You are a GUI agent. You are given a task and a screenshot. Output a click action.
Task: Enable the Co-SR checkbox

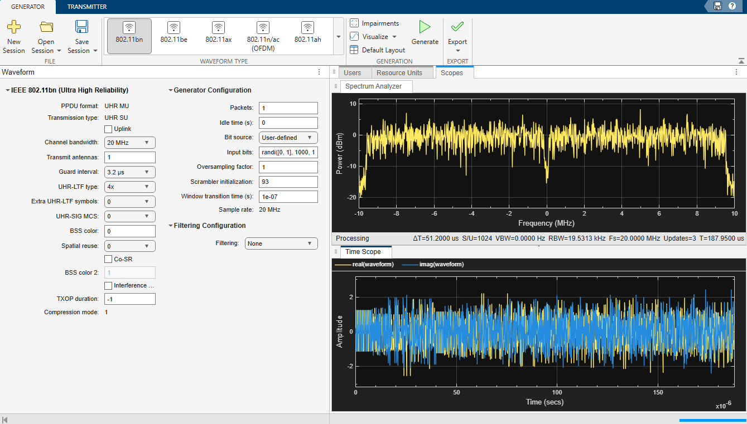(108, 259)
